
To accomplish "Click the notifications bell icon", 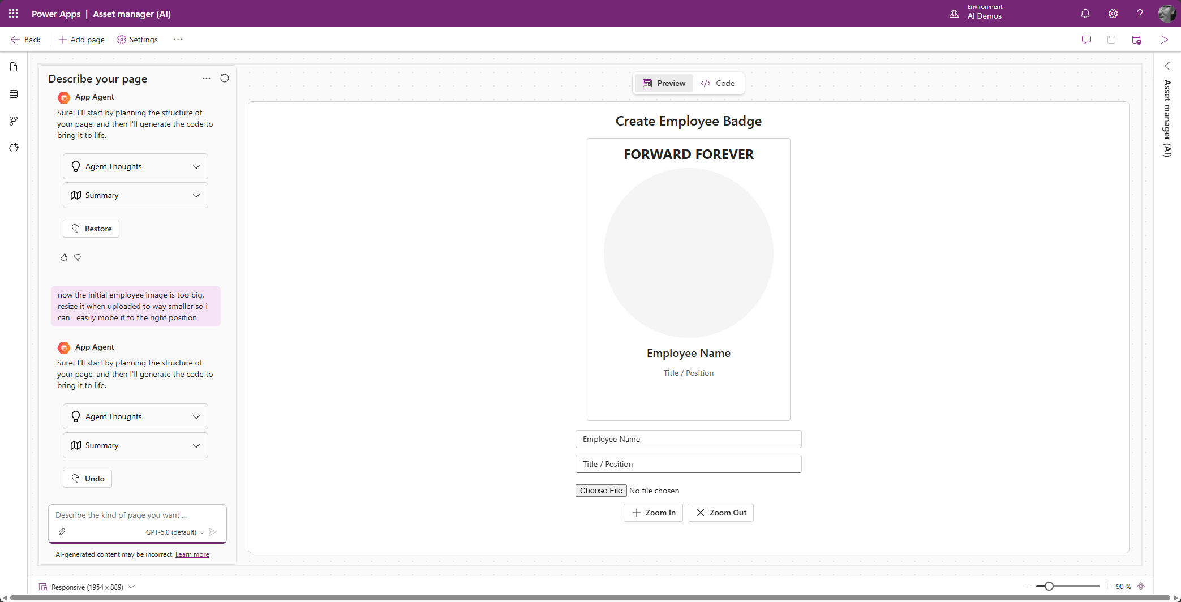I will pyautogui.click(x=1085, y=14).
